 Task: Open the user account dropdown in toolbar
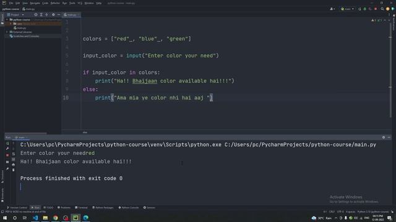pos(332,9)
